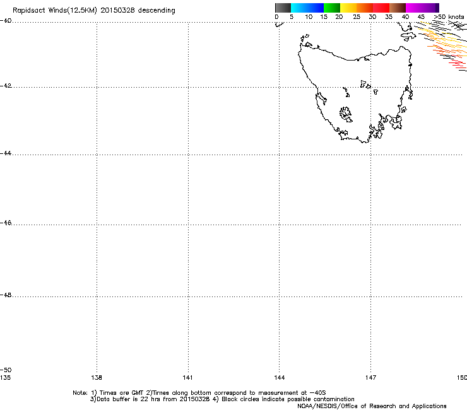Viewport: 467px width, 410px height.
Task: Click the NOAA/NESDIS credit text
Action: coord(372,406)
